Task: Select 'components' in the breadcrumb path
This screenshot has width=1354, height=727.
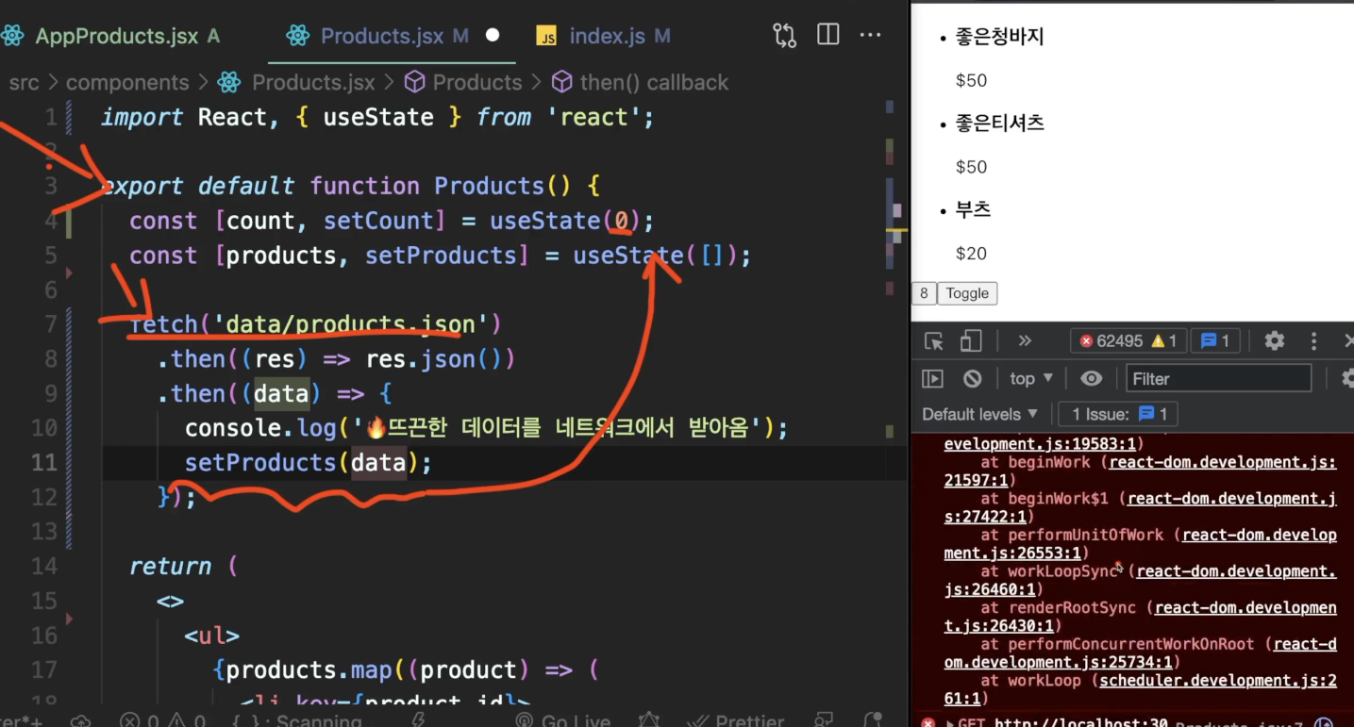Action: (127, 83)
